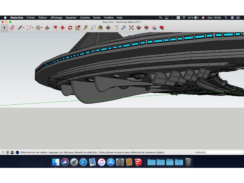
Task: Click the Dim. 10:05 clock
Action: pos(214,17)
